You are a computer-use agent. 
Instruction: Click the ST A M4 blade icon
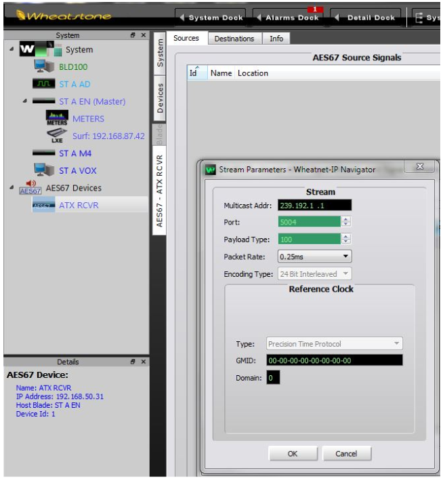click(x=44, y=153)
